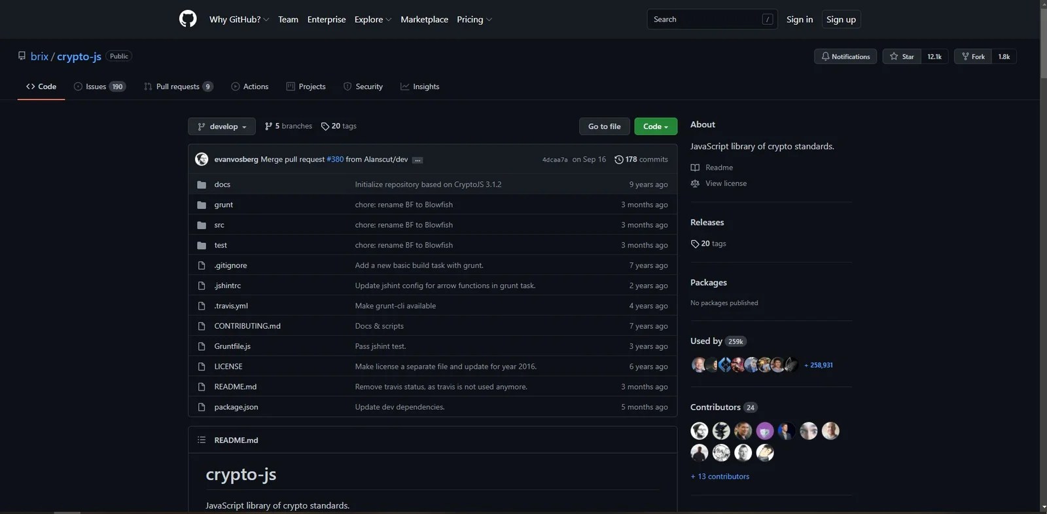
Task: Expand the Why GitHub? menu
Action: pos(239,20)
